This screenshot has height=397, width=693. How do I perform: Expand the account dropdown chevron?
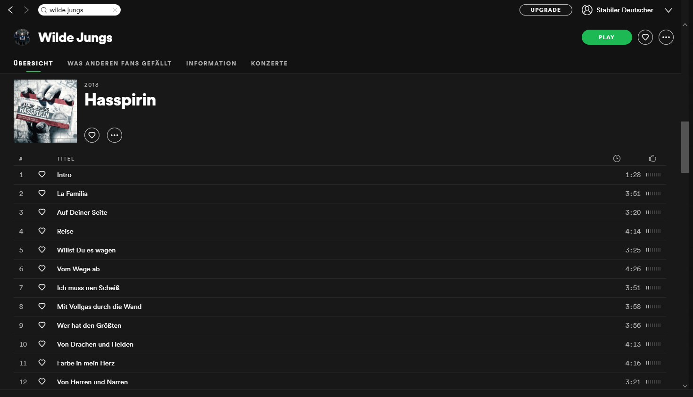[668, 10]
